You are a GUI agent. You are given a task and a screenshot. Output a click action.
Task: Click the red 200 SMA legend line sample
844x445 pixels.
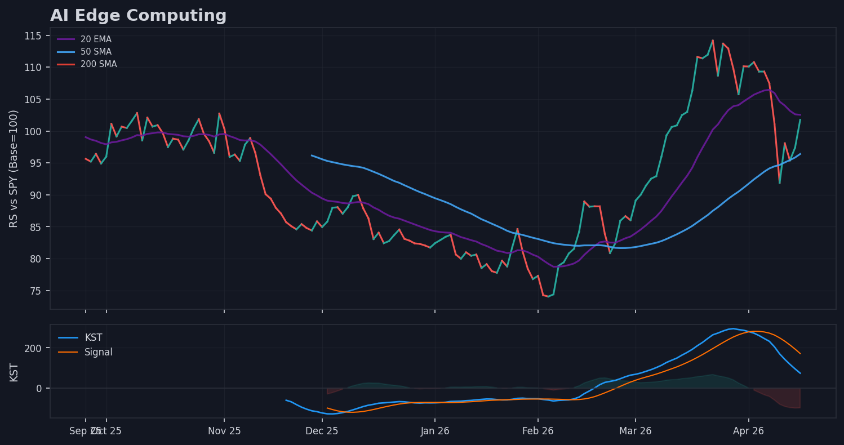[x=66, y=64]
